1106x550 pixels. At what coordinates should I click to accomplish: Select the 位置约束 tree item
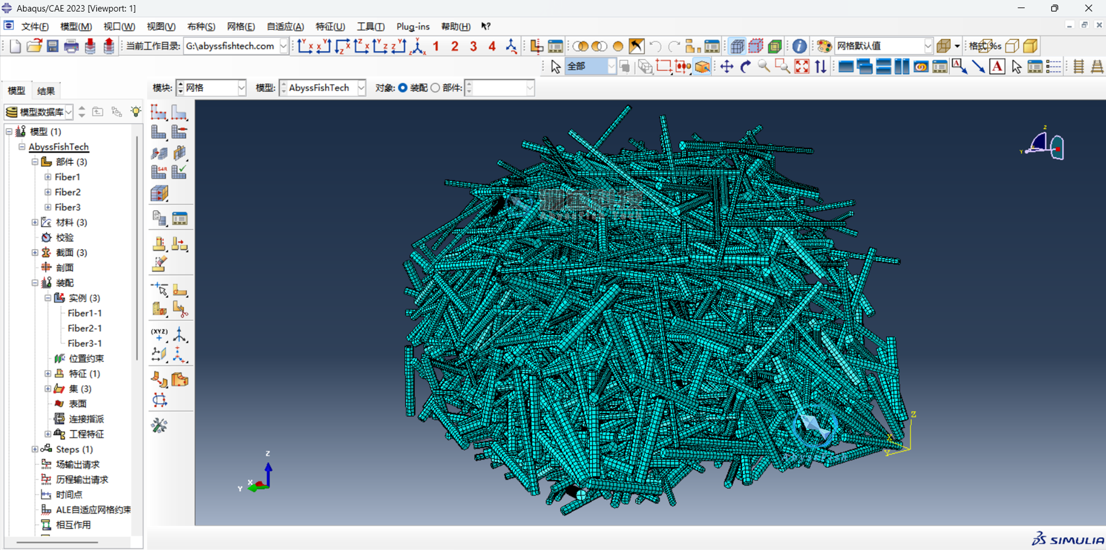point(86,359)
